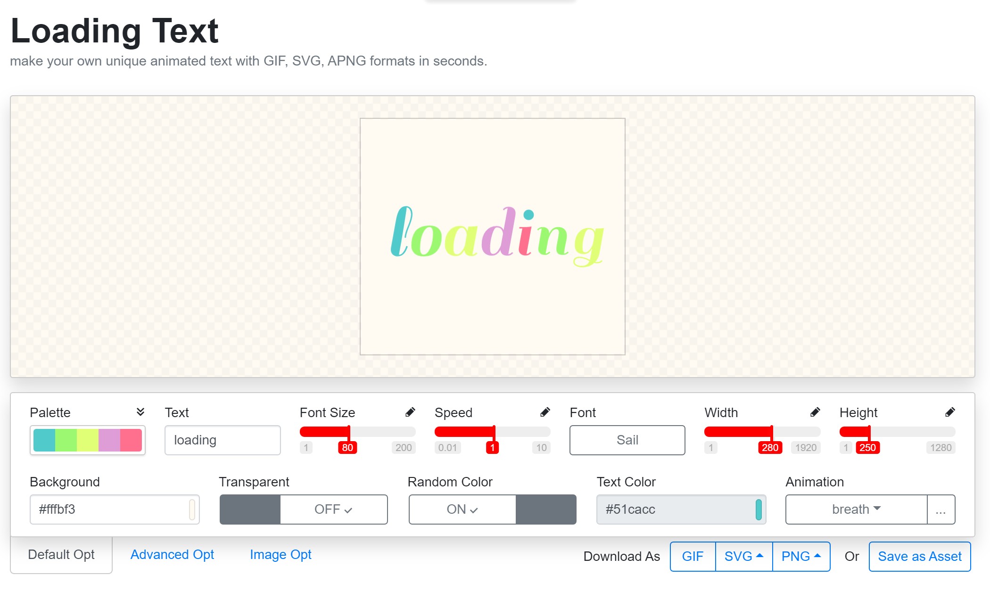Open the SVG download dropdown
The width and height of the screenshot is (990, 608).
[x=744, y=557]
